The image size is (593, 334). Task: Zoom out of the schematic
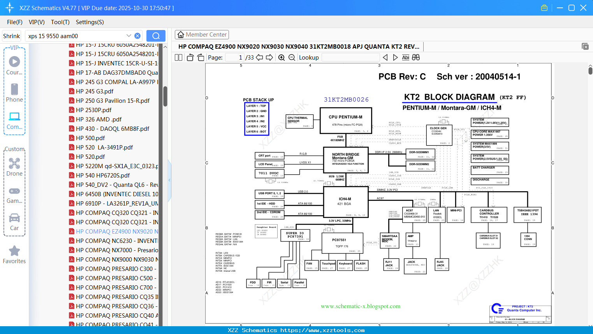click(x=292, y=57)
